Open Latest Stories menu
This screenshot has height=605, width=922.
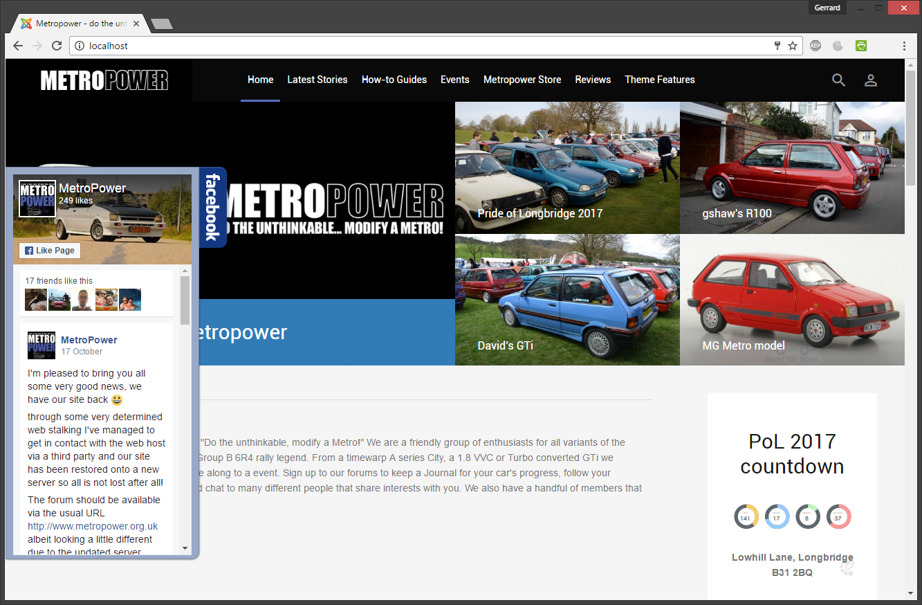click(317, 80)
